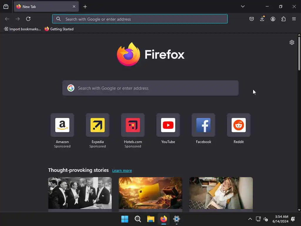
Task: Click scrollbar down arrow
Action: [299, 210]
